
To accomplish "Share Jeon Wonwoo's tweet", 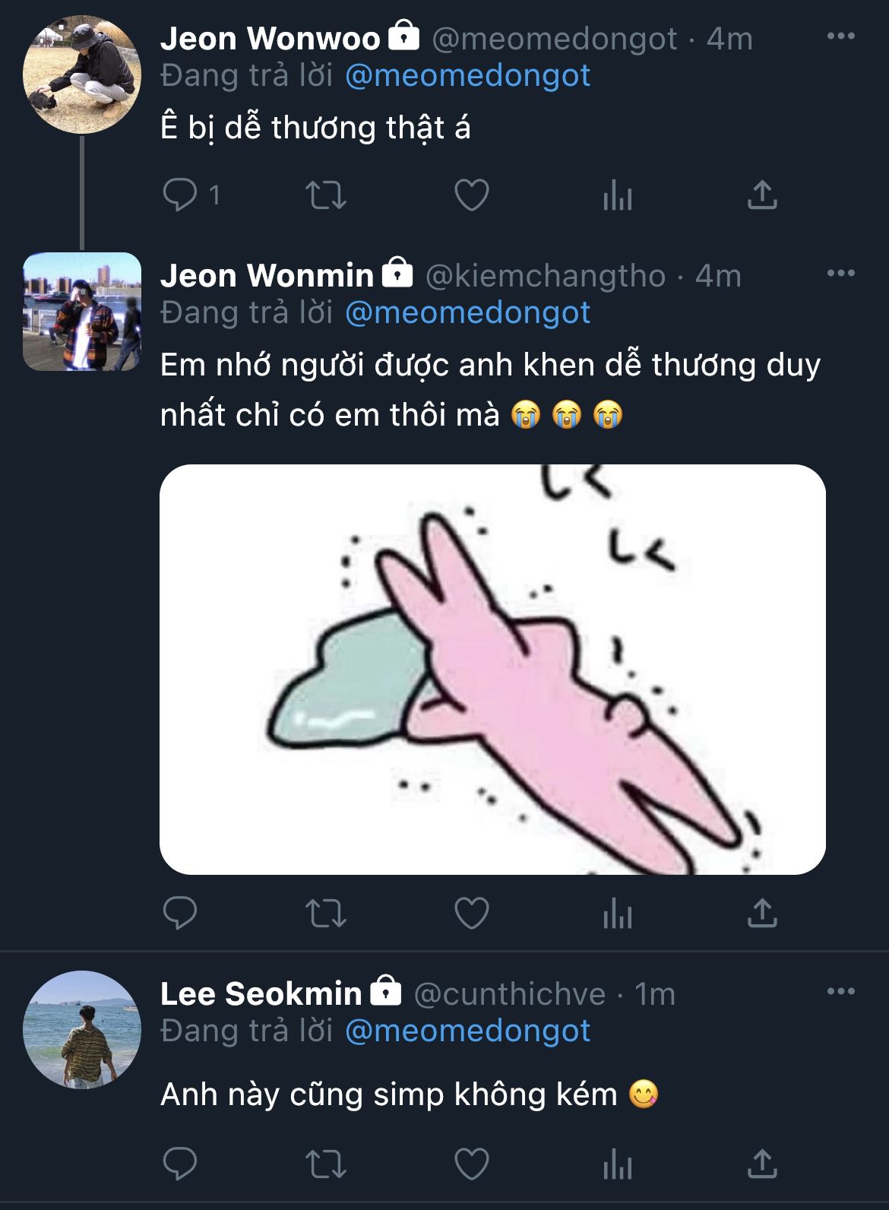I will point(762,195).
